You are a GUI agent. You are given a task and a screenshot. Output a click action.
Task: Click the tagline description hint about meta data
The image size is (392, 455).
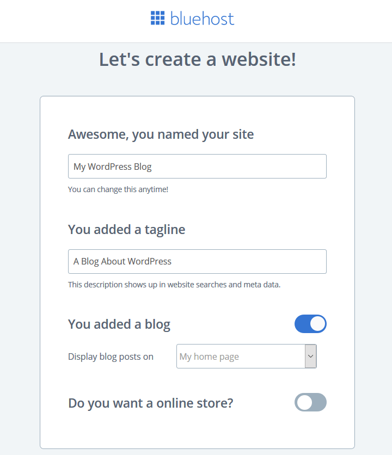click(174, 285)
